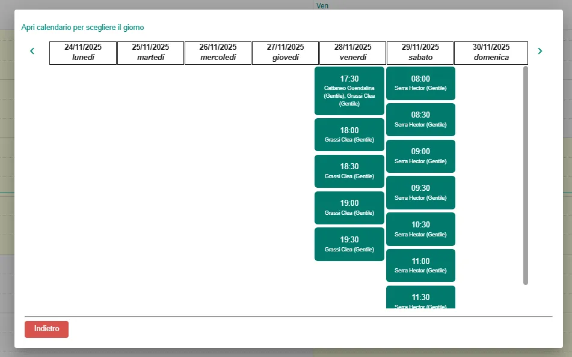Click the vertical scrollbar of the slot list
572x357 pixels.
point(526,175)
